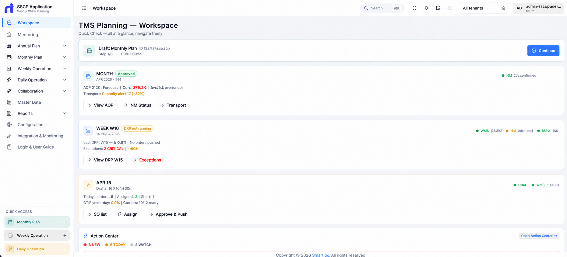Open Quick Access Weekly Operation shortcut

[x=37, y=235]
